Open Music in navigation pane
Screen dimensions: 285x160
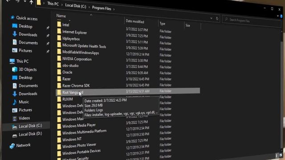(24, 102)
